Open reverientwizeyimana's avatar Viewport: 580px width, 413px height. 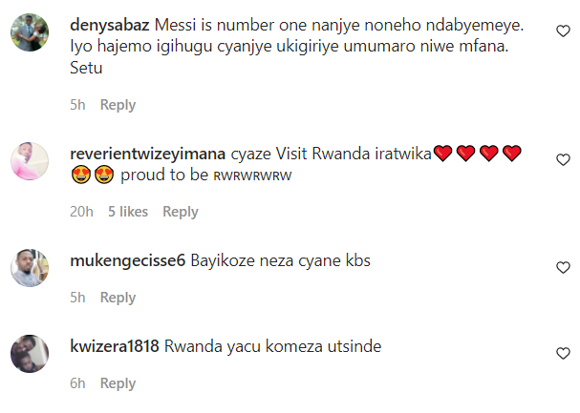pyautogui.click(x=30, y=161)
